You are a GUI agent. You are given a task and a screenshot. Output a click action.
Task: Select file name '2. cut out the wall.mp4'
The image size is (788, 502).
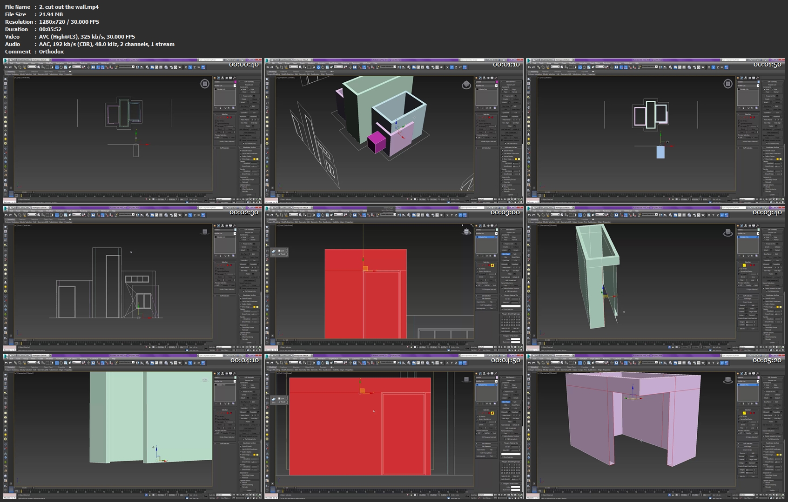pos(69,7)
